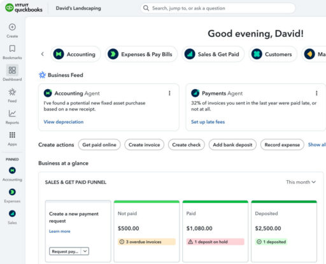
Task: Select the Sales & Get Paid chip
Action: 213,54
